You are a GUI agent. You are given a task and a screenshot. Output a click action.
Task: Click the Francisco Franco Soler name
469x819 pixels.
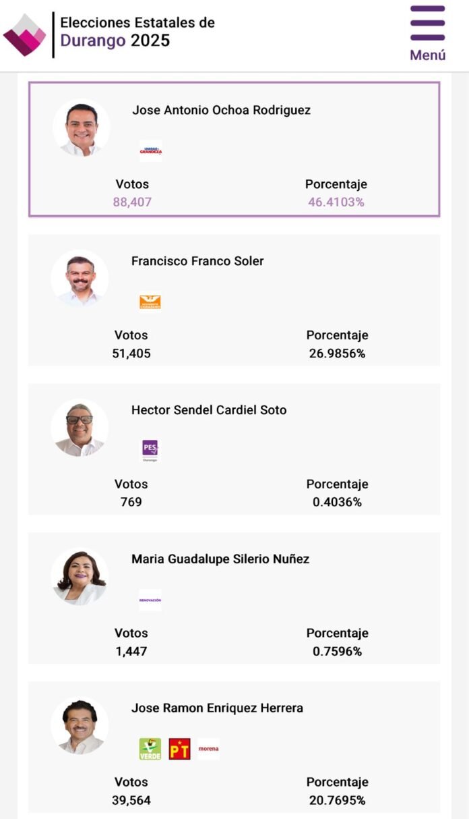pyautogui.click(x=197, y=261)
